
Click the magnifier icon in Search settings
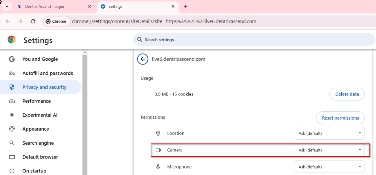(x=140, y=40)
